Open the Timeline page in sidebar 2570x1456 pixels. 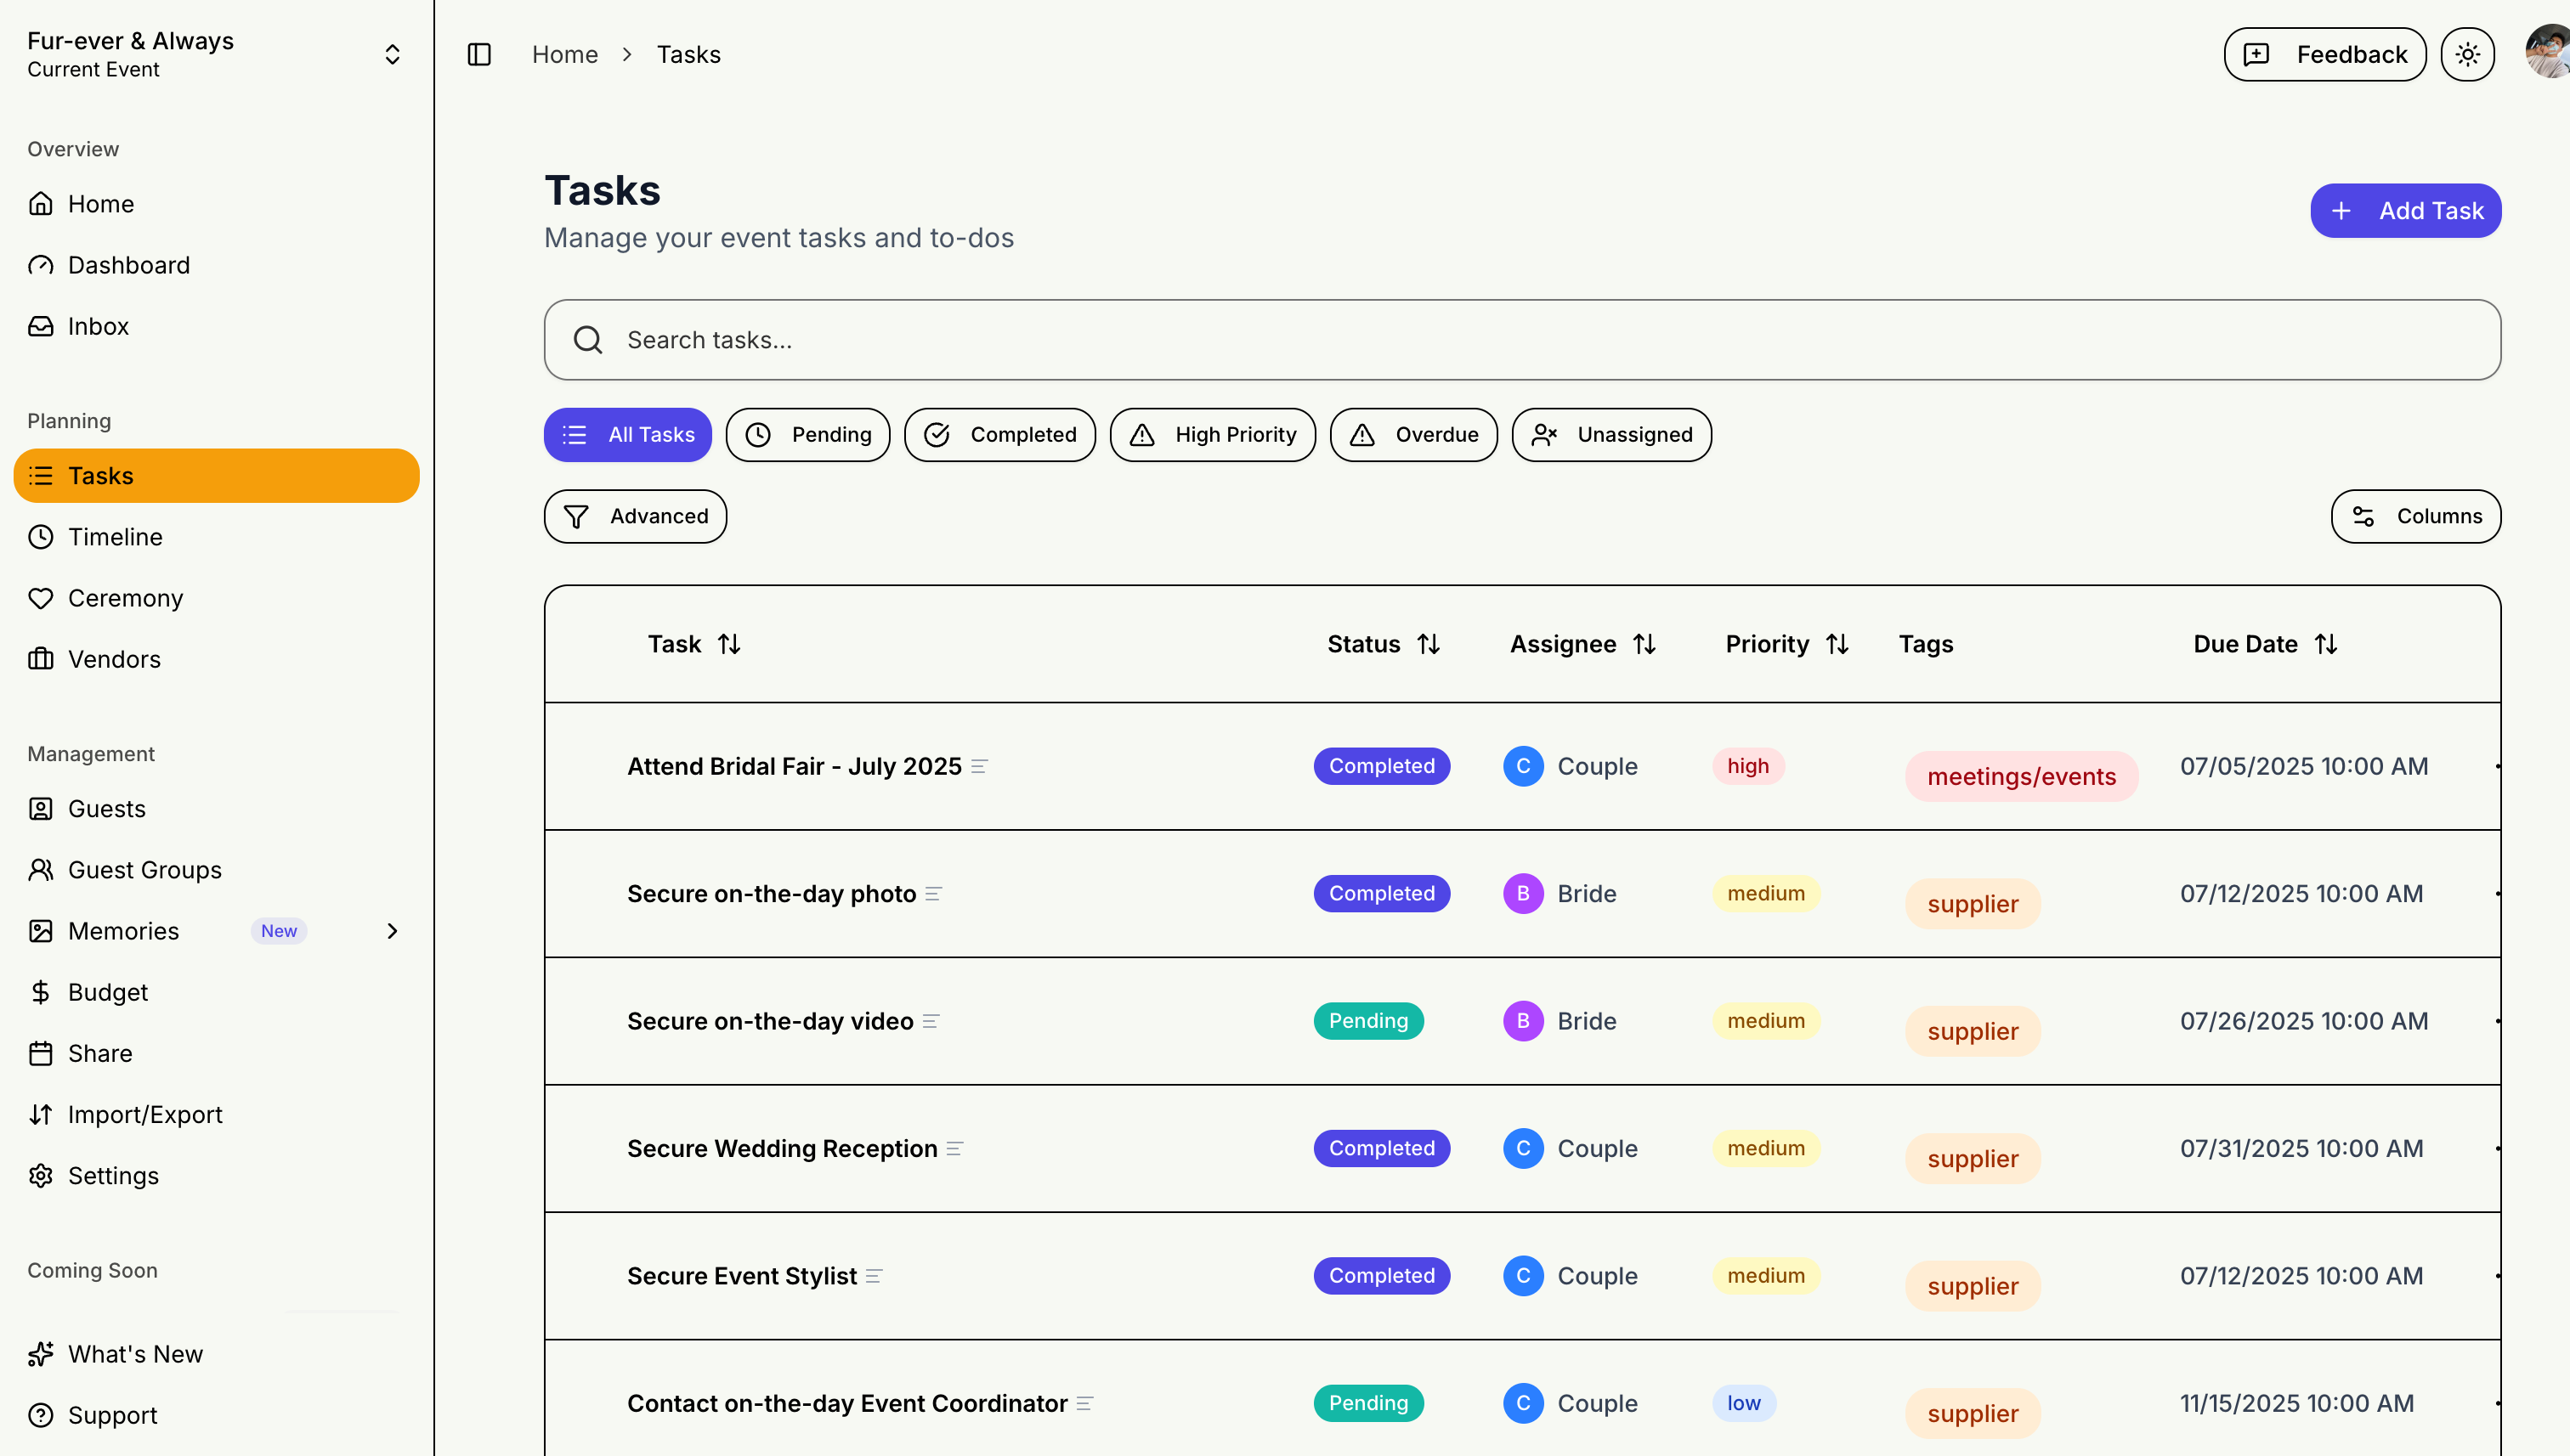click(115, 537)
